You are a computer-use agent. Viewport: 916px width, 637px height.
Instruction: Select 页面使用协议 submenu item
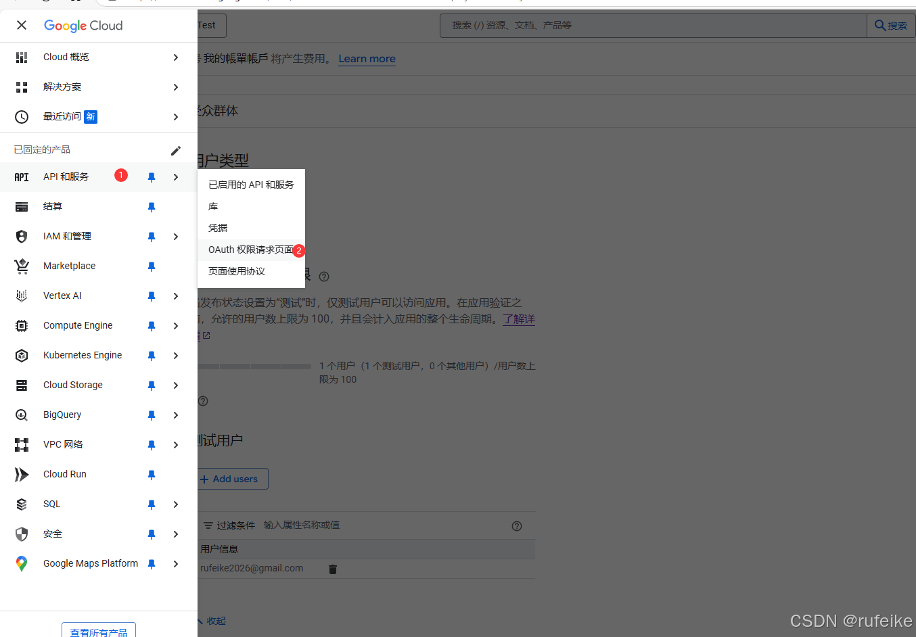pos(251,271)
